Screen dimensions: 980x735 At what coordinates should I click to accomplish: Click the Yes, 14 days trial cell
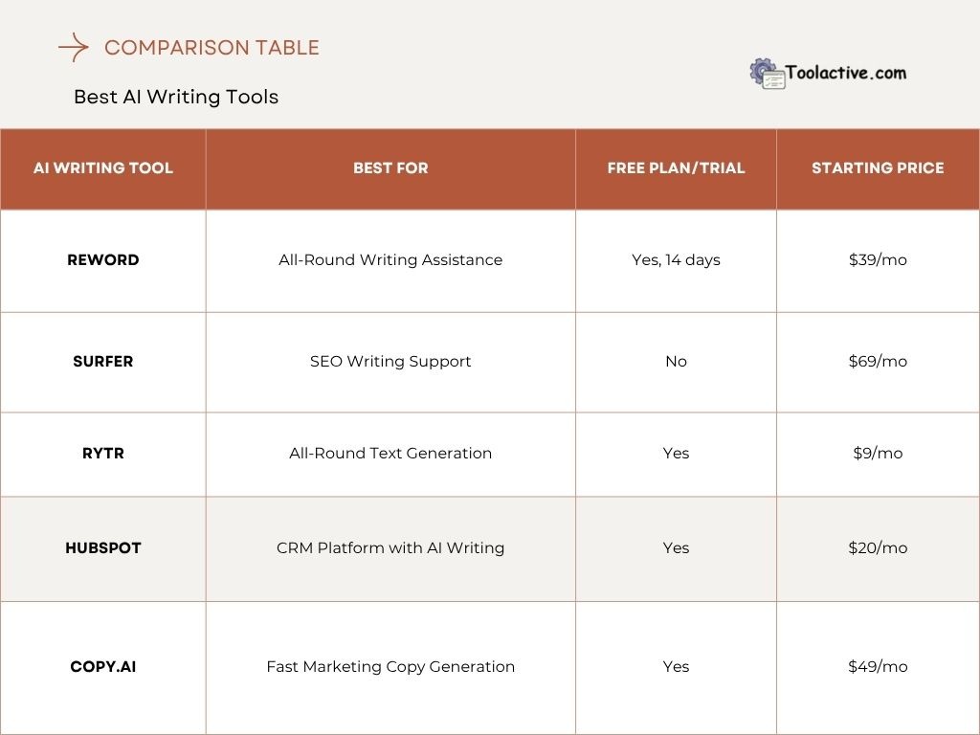click(x=676, y=260)
